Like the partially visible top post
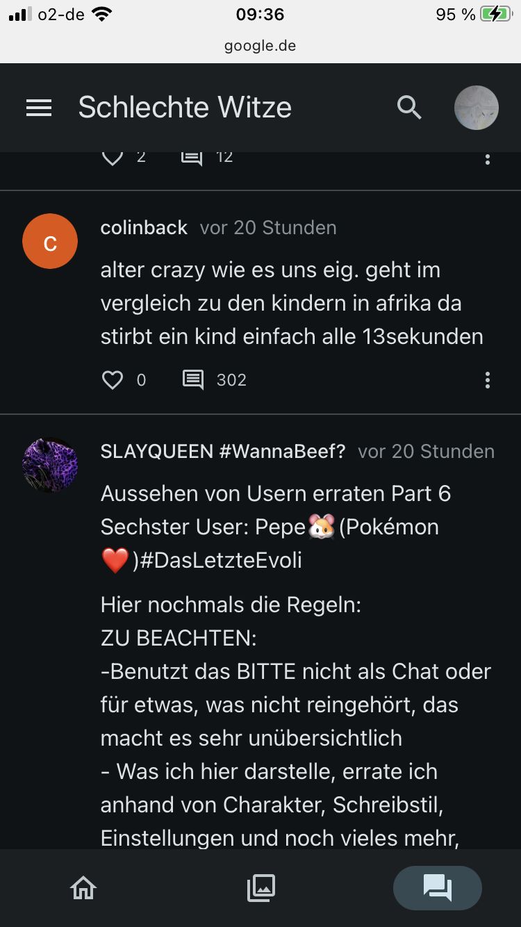Image resolution: width=521 pixels, height=927 pixels. pos(113,157)
